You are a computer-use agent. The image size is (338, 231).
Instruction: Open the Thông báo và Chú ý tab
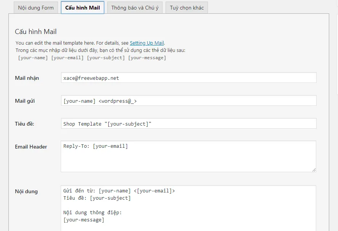pos(135,8)
